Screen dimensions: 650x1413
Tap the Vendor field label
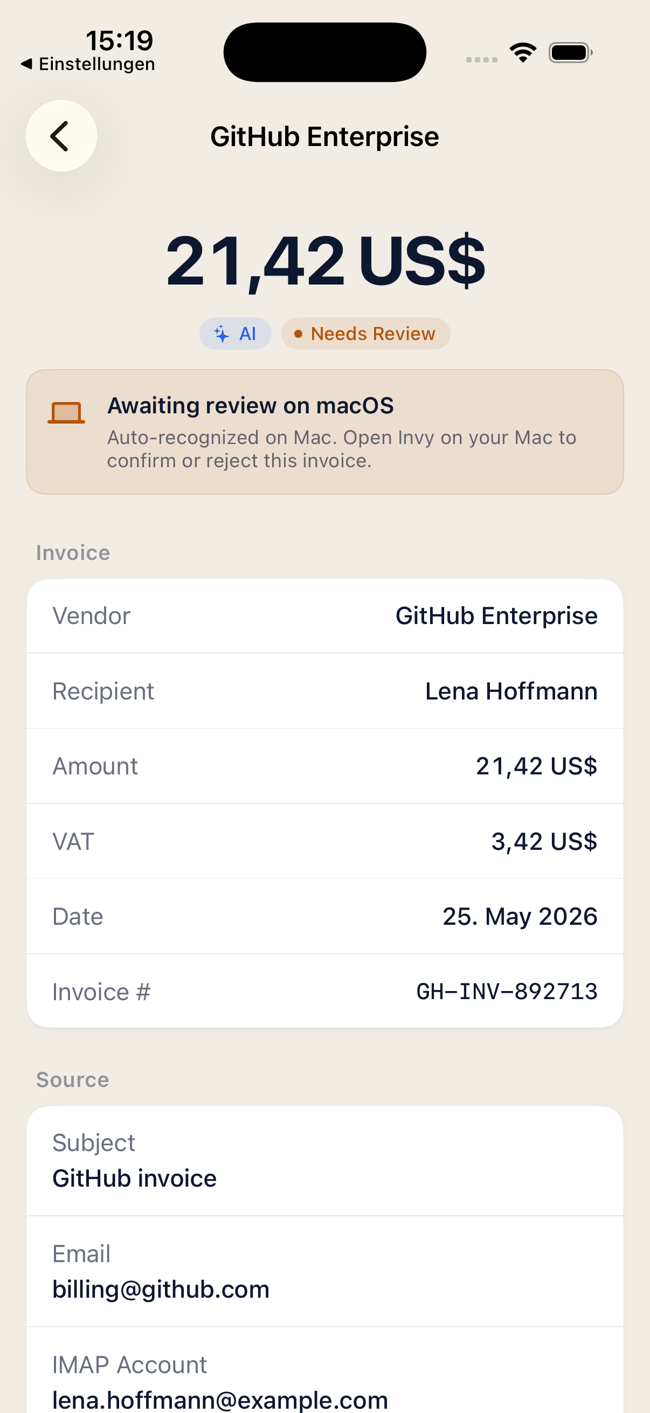(x=92, y=616)
